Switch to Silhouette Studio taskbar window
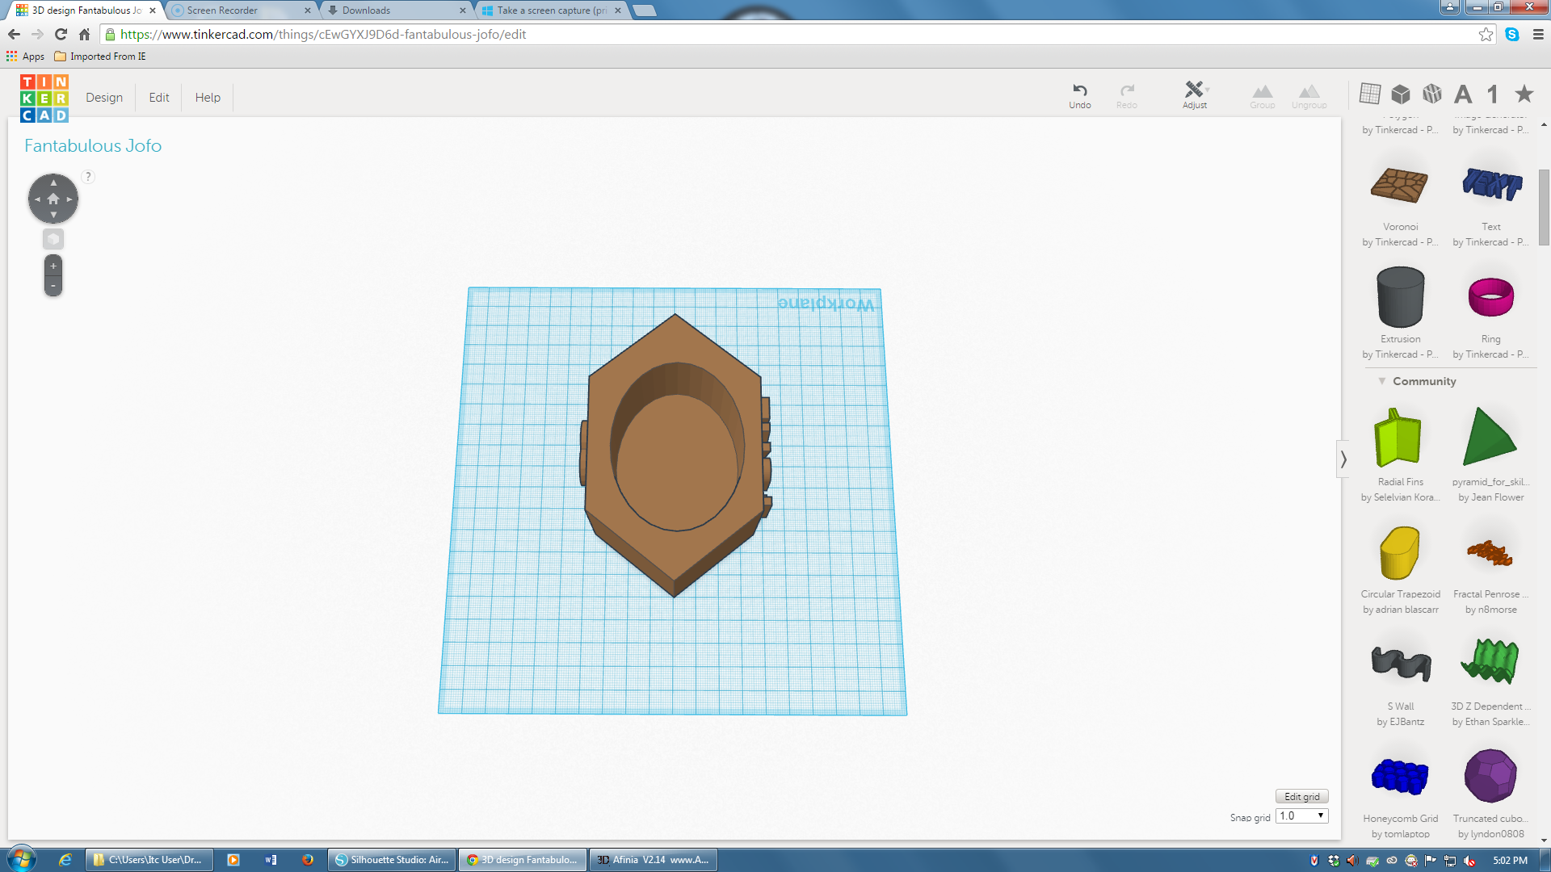The width and height of the screenshot is (1551, 872). pyautogui.click(x=393, y=860)
